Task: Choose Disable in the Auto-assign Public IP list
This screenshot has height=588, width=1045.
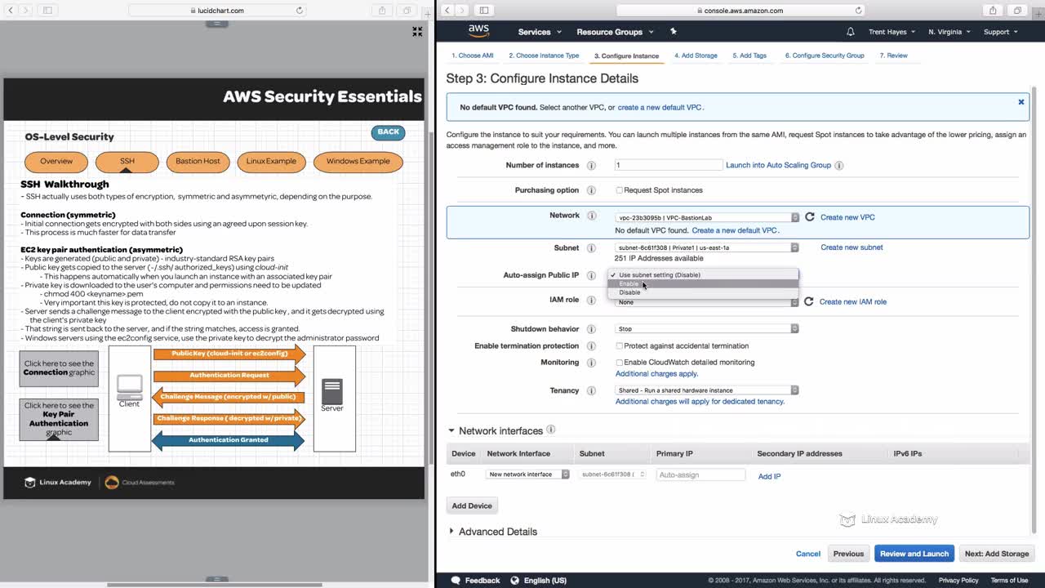Action: [704, 292]
